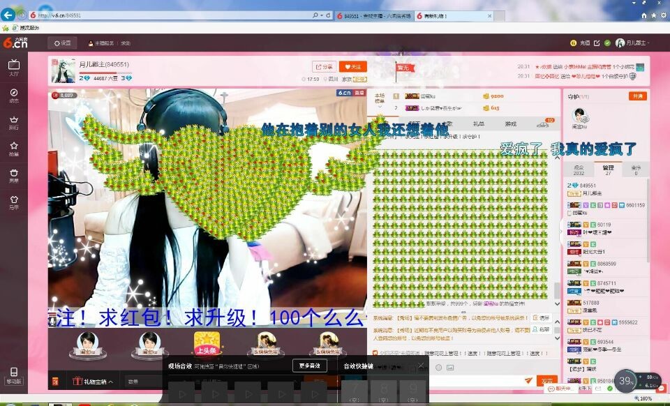This screenshot has height=406, width=670.
Task: Click the 充值 coin icon in header
Action: [574, 43]
